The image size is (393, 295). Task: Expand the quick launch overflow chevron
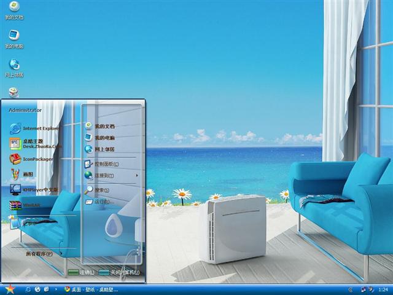[56, 289]
